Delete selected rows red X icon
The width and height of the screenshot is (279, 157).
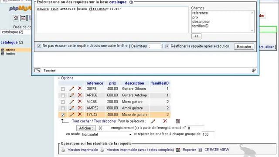point(165,121)
